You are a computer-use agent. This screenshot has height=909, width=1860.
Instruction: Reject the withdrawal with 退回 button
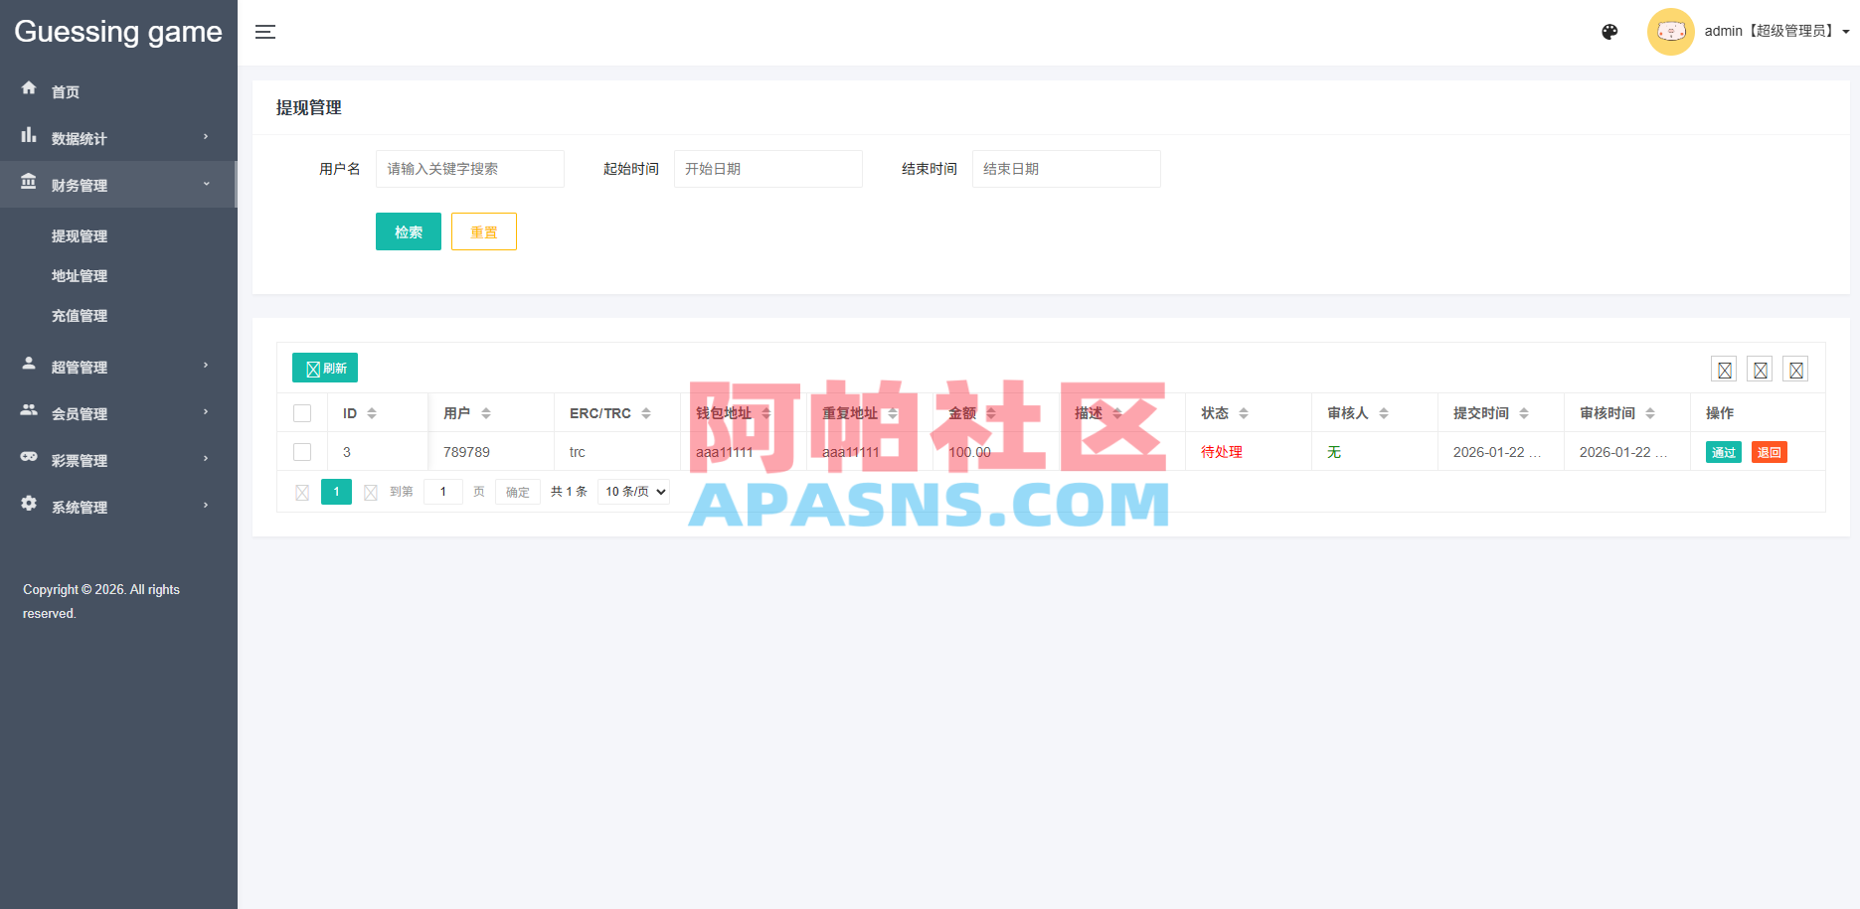coord(1770,452)
